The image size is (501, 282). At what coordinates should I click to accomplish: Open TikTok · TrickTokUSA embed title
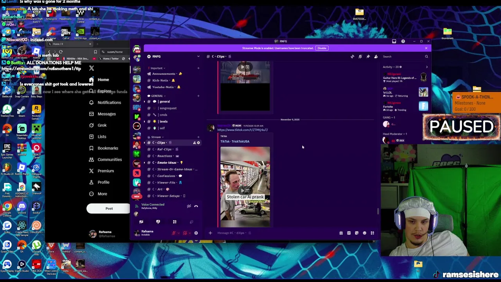(235, 141)
